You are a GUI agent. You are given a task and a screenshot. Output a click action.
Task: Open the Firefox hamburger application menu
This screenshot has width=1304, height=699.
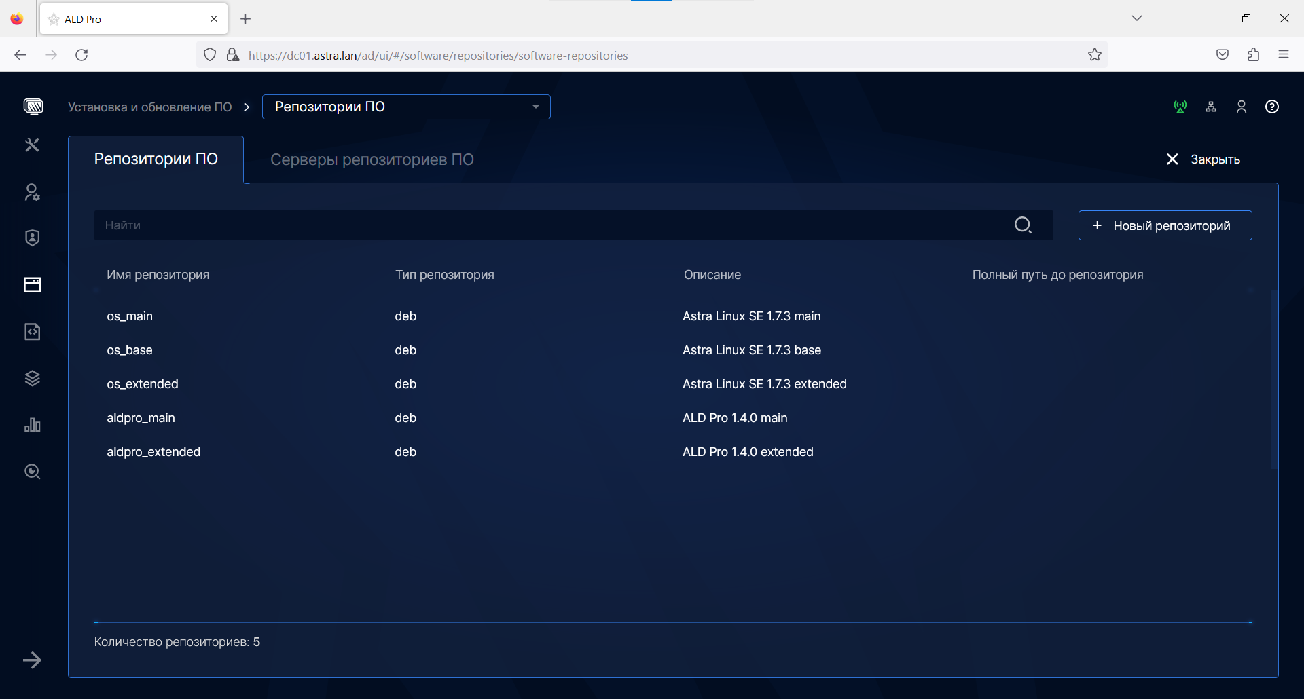click(1284, 55)
